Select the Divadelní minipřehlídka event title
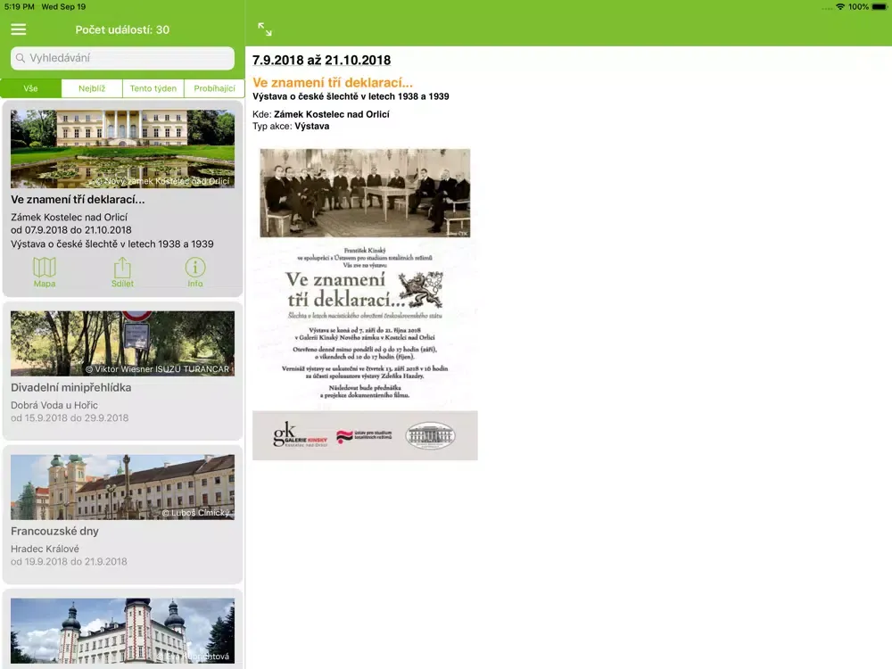This screenshot has height=669, width=892. (x=71, y=387)
